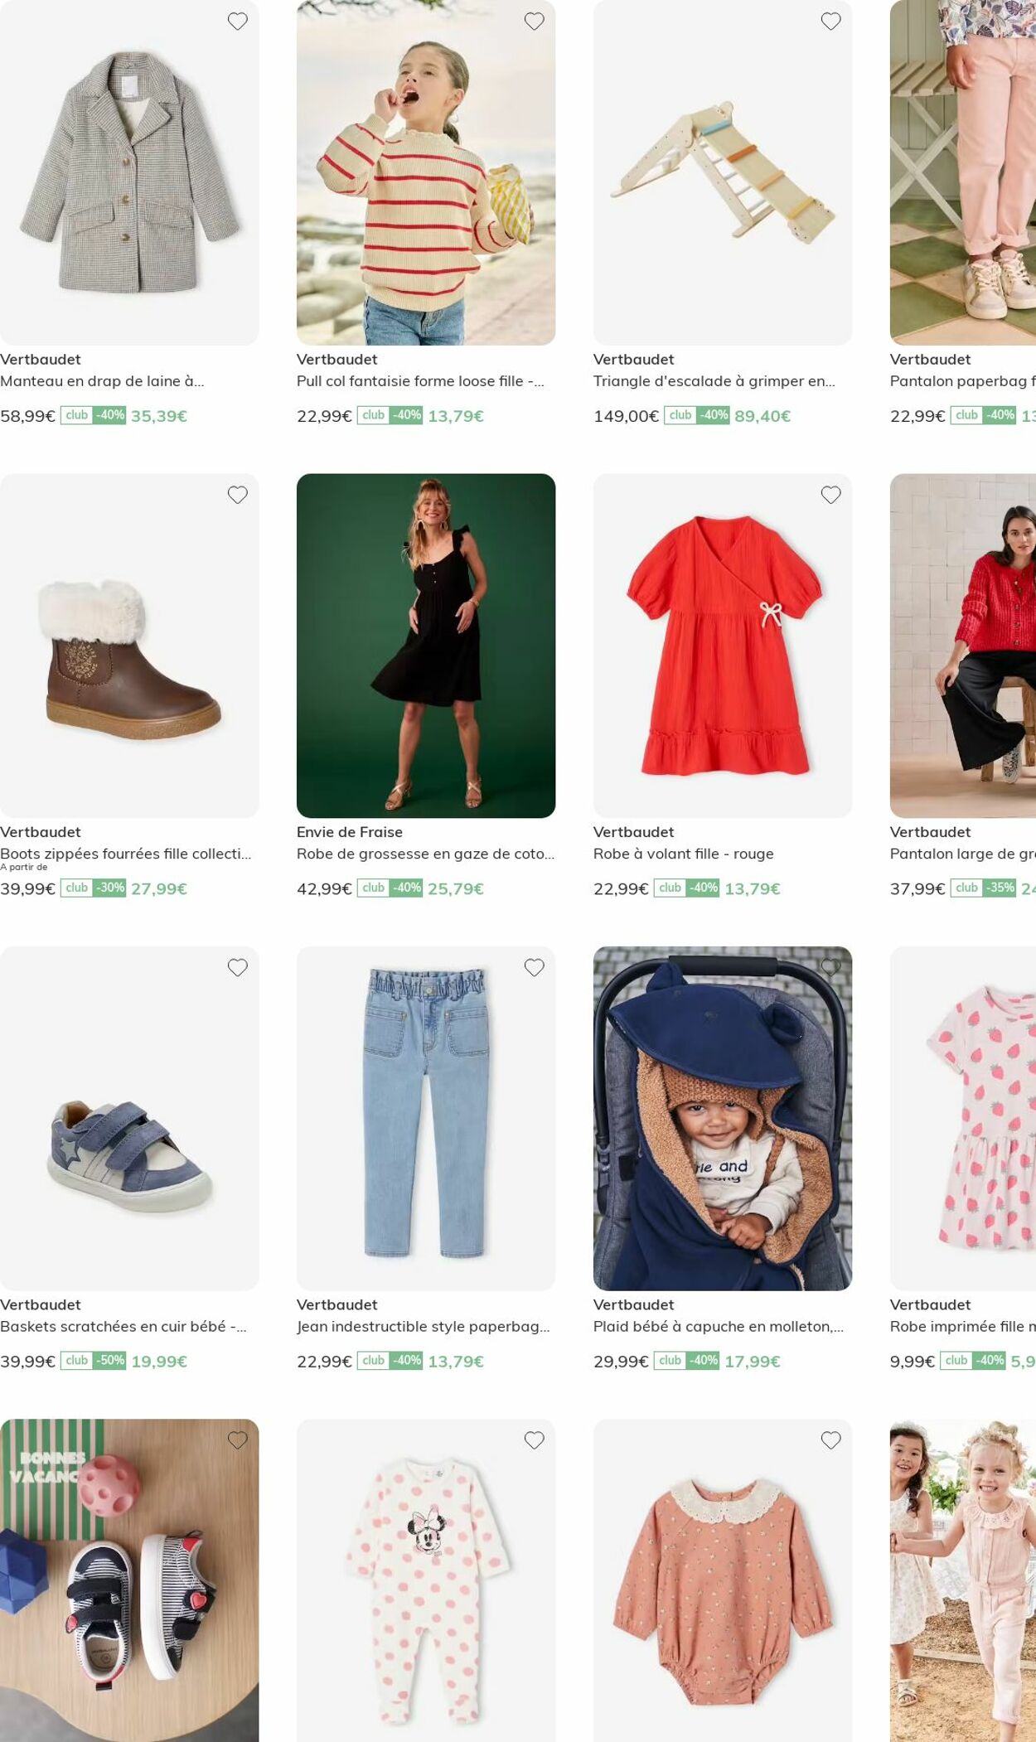This screenshot has width=1036, height=1742.
Task: Favorite the wool coat with heart icon
Action: (x=238, y=22)
